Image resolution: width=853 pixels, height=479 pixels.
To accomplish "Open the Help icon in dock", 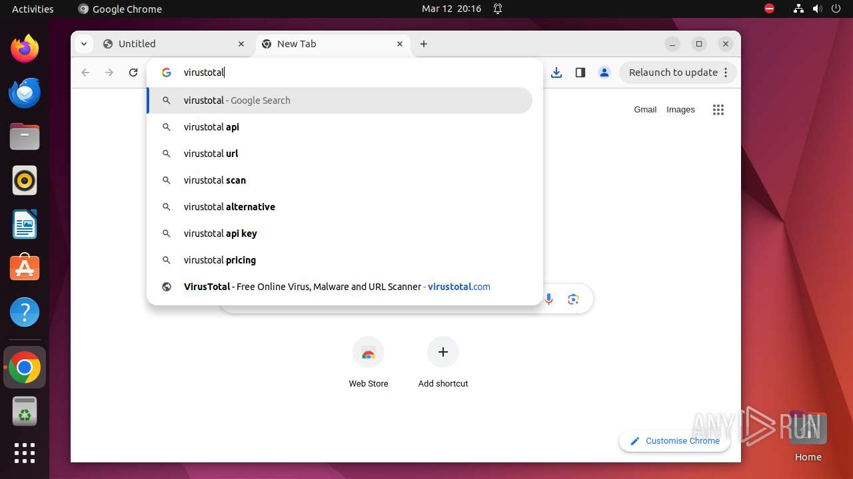I will pos(25,312).
